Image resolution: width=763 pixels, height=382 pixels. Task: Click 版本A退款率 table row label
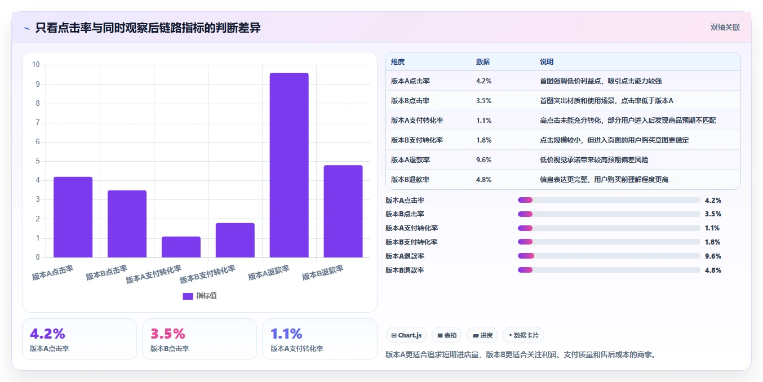[410, 160]
